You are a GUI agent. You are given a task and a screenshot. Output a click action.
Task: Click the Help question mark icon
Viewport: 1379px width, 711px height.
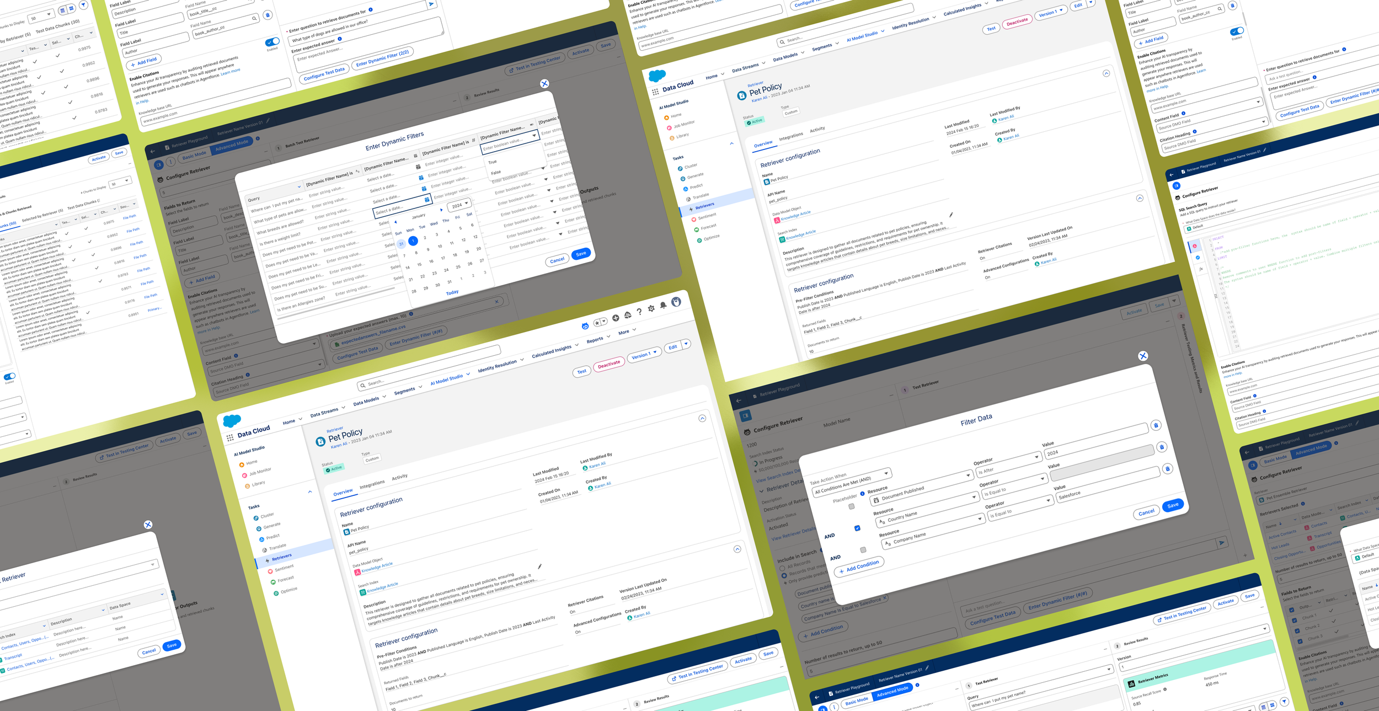pyautogui.click(x=639, y=312)
